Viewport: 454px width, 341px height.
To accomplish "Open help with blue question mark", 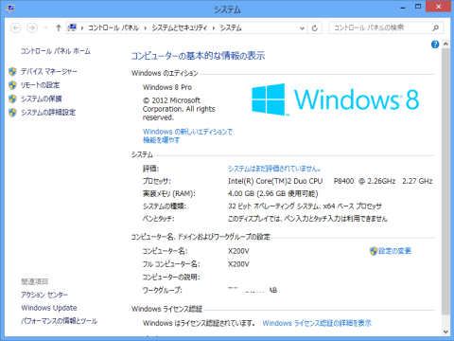I will pyautogui.click(x=435, y=45).
